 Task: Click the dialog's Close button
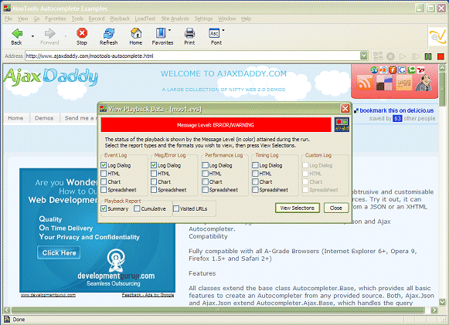click(336, 208)
